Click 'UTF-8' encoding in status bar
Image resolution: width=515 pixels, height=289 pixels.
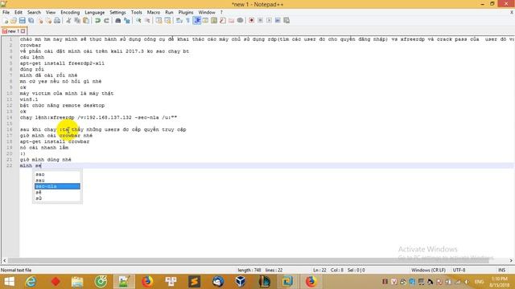point(459,270)
